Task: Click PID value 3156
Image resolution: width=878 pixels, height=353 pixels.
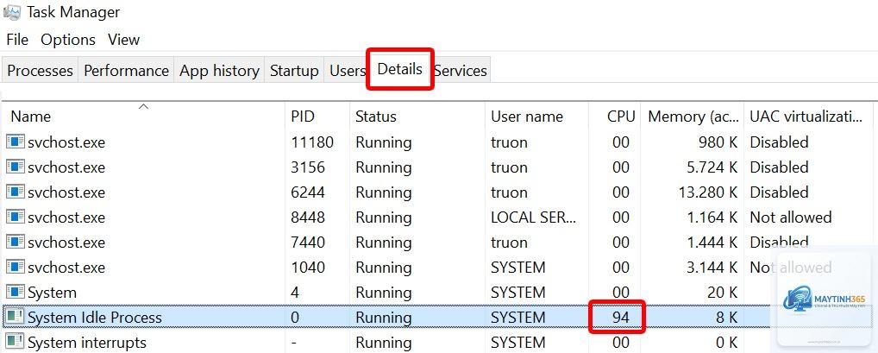Action: pos(307,167)
